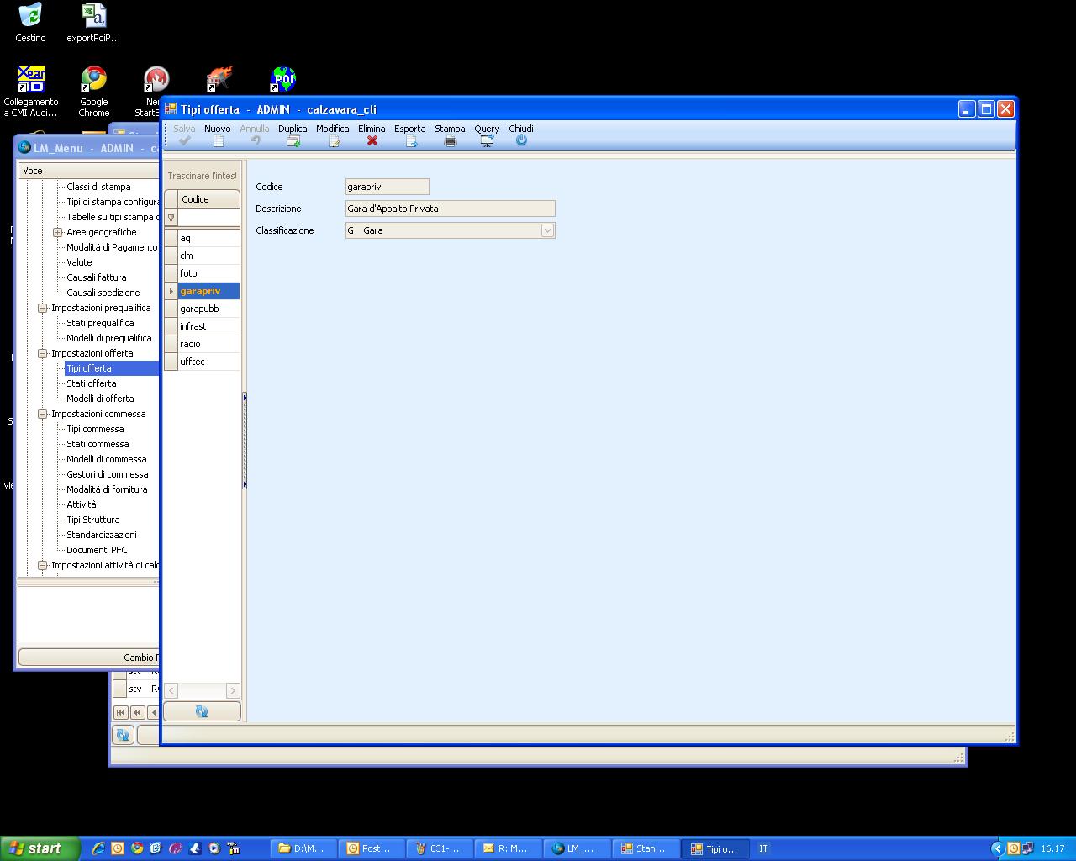1076x861 pixels.
Task: Click the Duplica record icon
Action: [x=293, y=141]
